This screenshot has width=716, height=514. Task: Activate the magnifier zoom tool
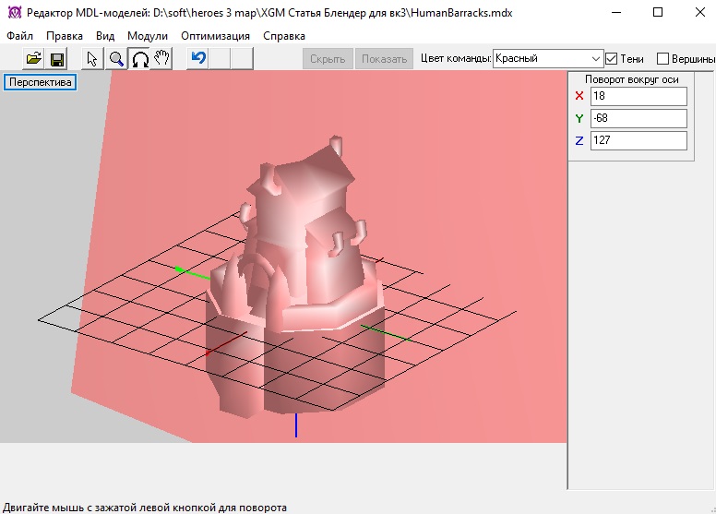116,58
